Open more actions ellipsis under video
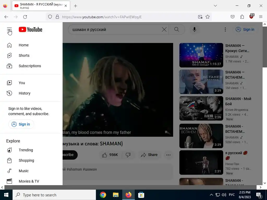This screenshot has width=267, height=200. click(x=168, y=155)
